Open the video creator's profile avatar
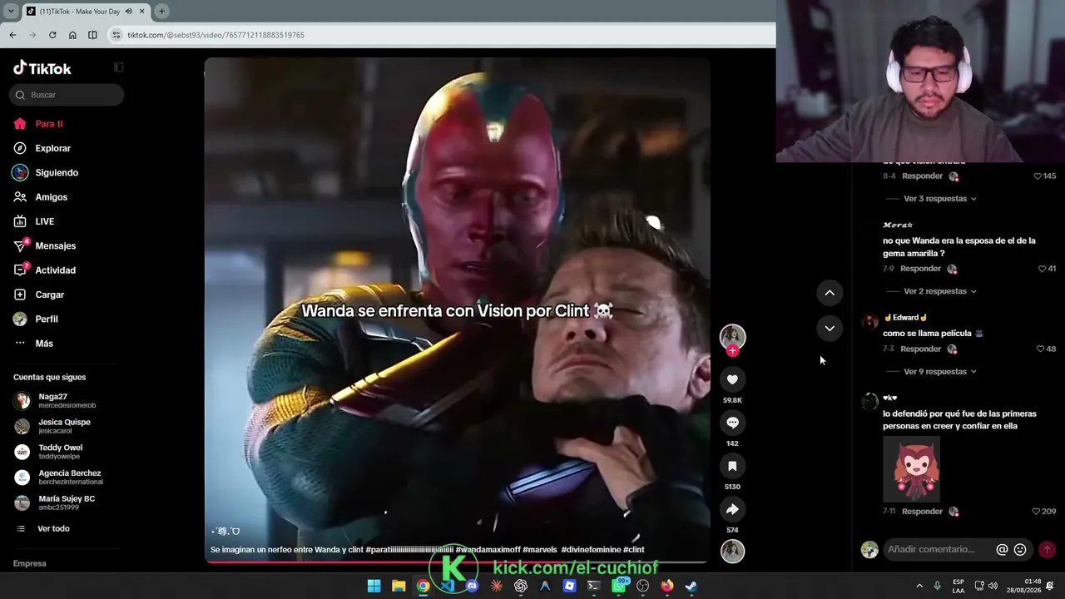Image resolution: width=1065 pixels, height=599 pixels. 732,335
